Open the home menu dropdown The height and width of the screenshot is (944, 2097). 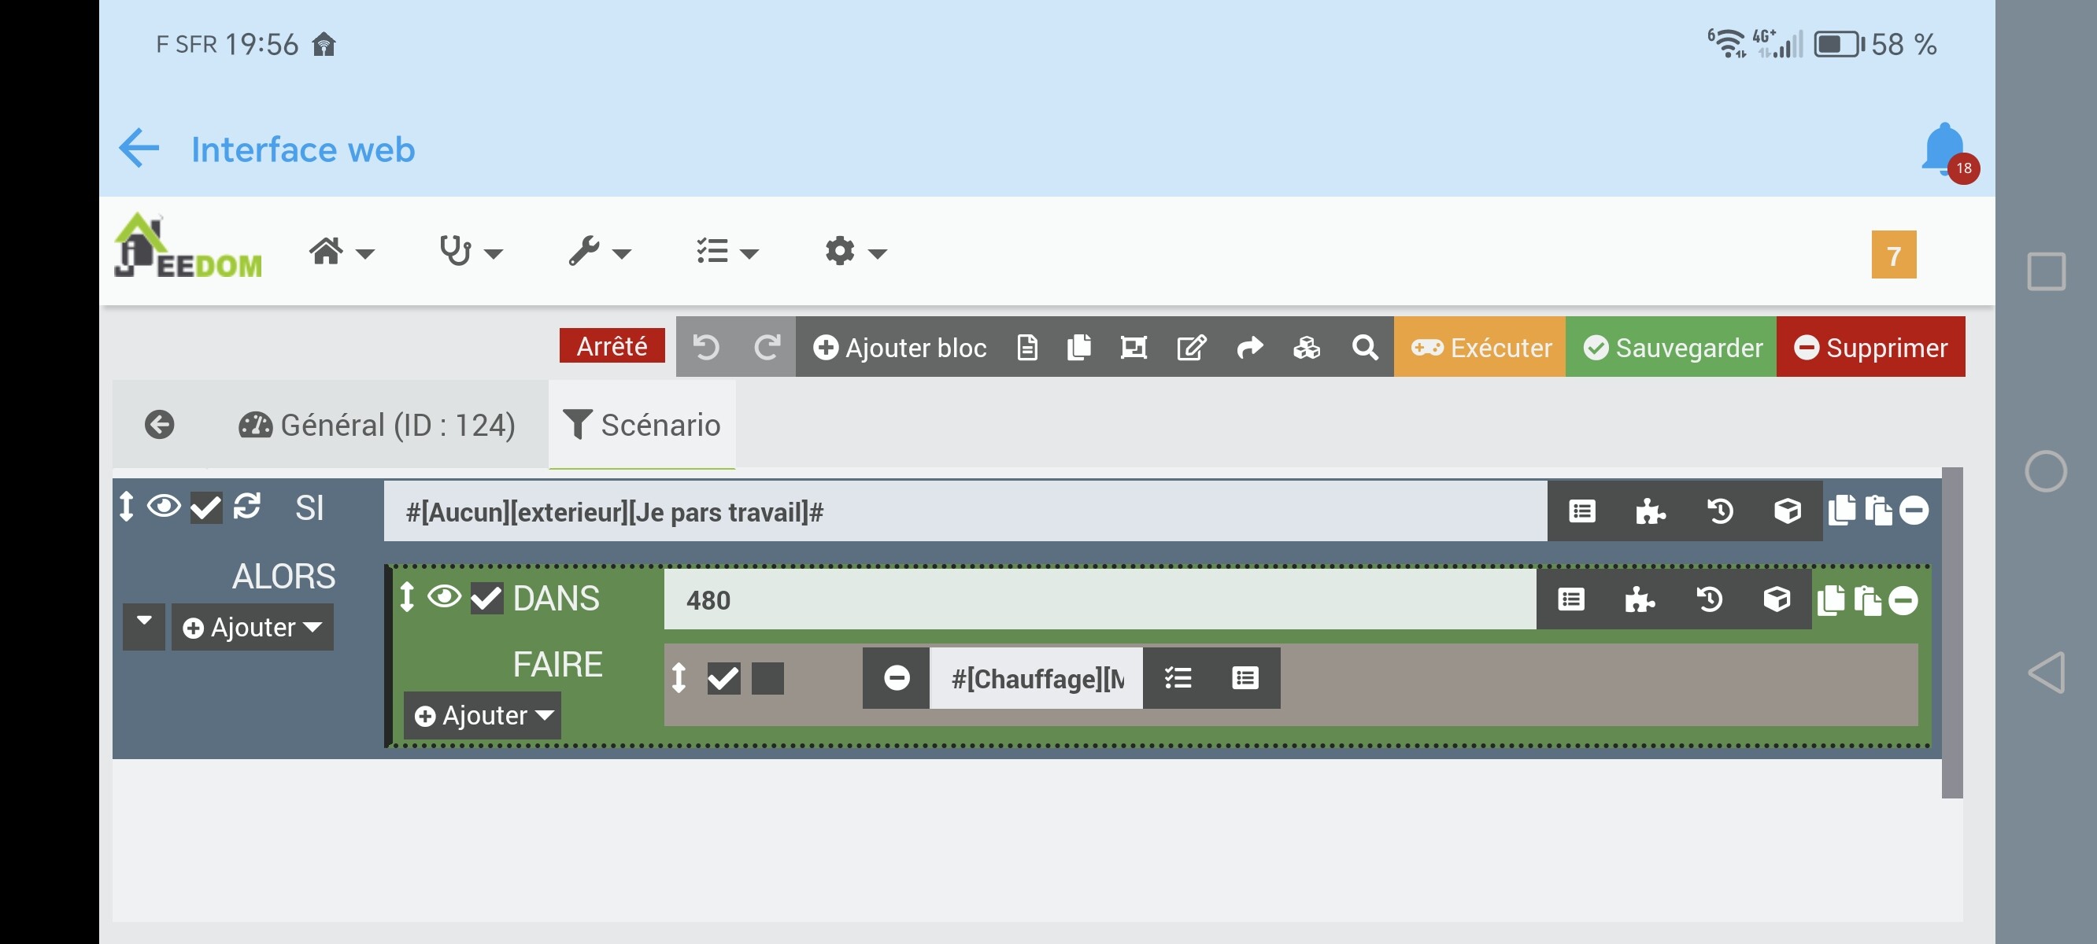340,253
